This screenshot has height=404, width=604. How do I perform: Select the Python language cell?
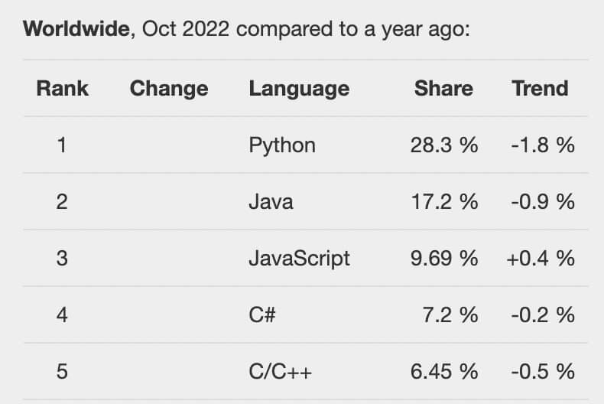pos(282,145)
